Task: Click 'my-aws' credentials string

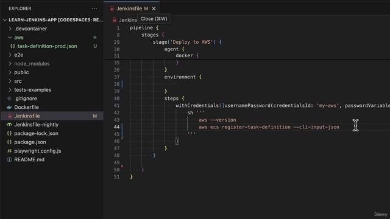Action: tap(328, 106)
